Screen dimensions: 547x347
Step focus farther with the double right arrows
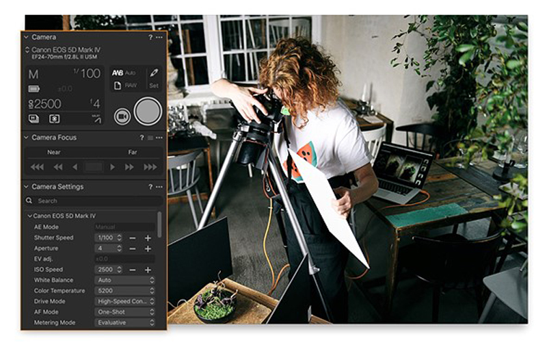click(129, 167)
